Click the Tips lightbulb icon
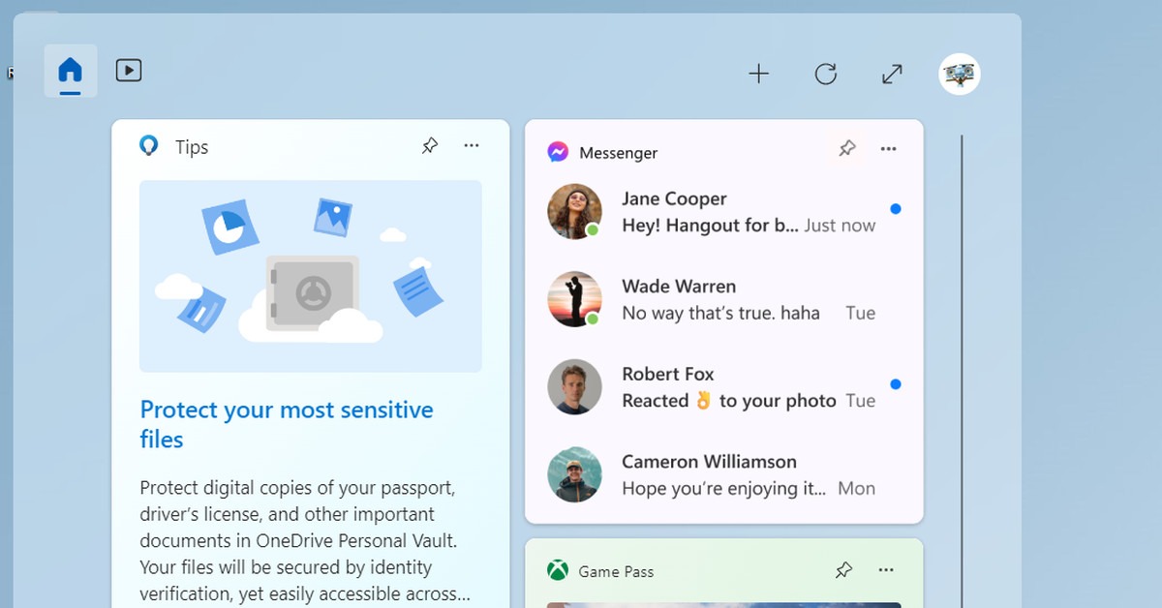The height and width of the screenshot is (608, 1162). [149, 146]
